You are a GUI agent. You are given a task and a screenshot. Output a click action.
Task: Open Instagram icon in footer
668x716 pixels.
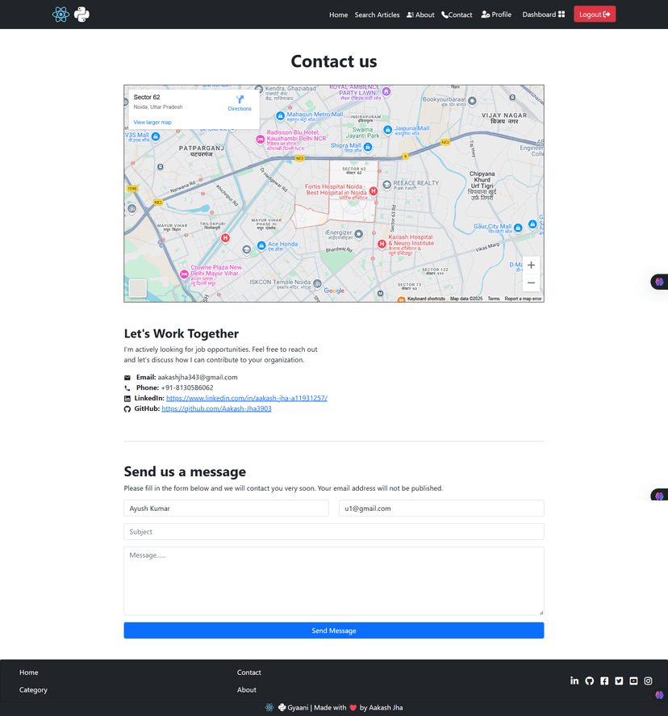648,681
